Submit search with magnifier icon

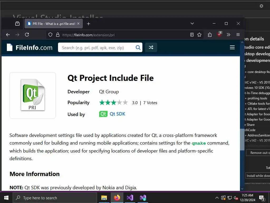(x=138, y=48)
